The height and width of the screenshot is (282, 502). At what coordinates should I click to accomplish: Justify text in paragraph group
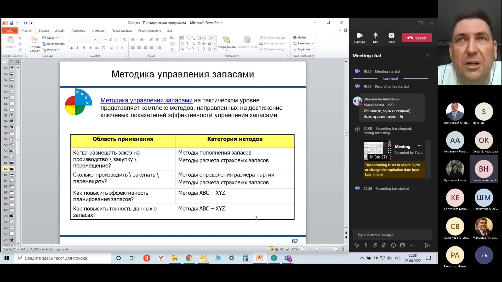coord(152,48)
